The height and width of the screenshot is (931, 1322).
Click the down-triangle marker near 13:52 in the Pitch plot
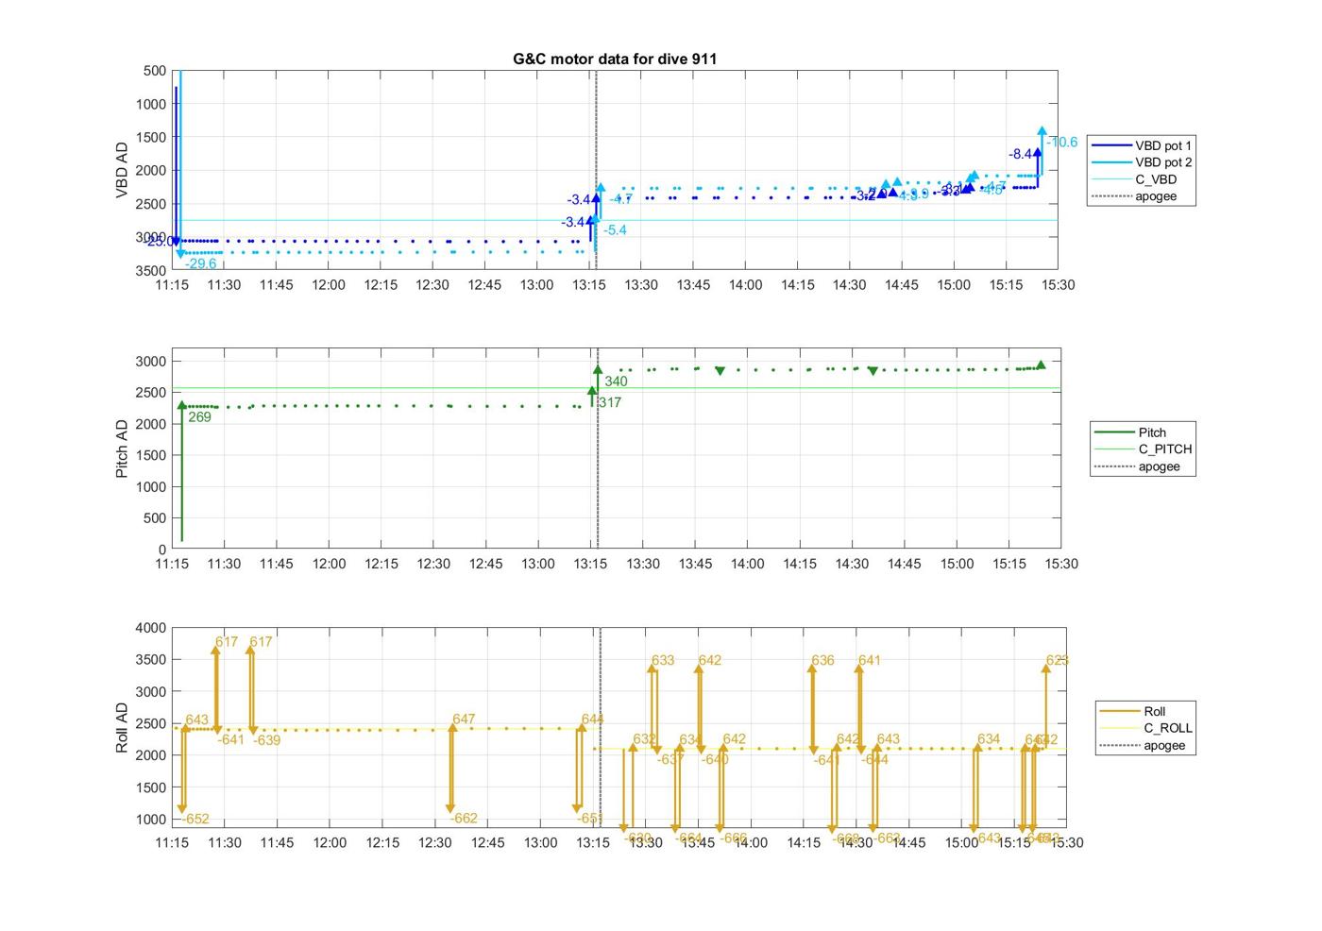pyautogui.click(x=720, y=371)
